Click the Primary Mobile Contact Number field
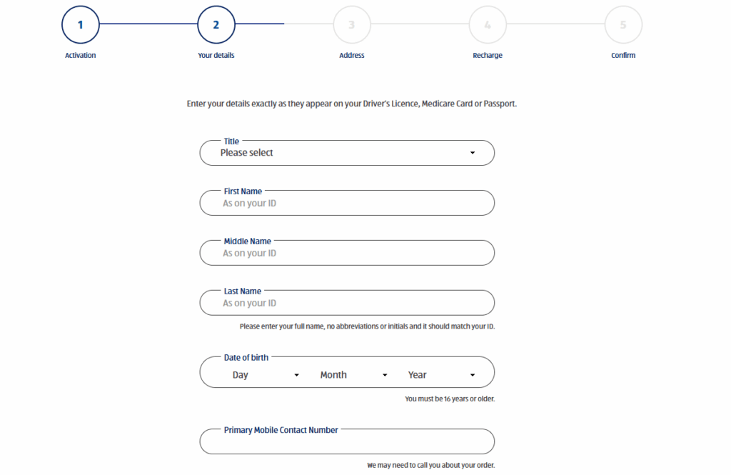 pyautogui.click(x=347, y=441)
